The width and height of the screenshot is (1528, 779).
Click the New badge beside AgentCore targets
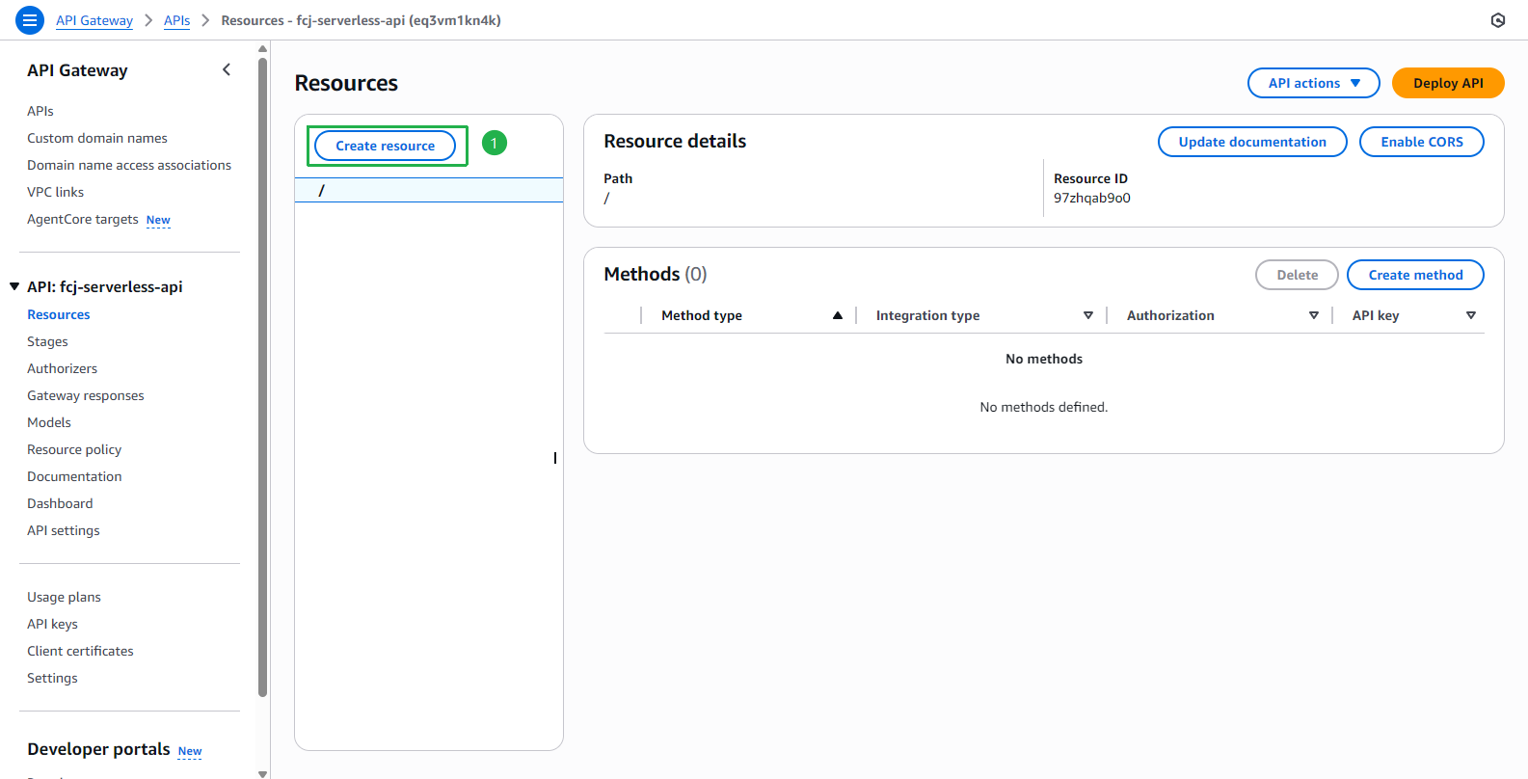158,220
